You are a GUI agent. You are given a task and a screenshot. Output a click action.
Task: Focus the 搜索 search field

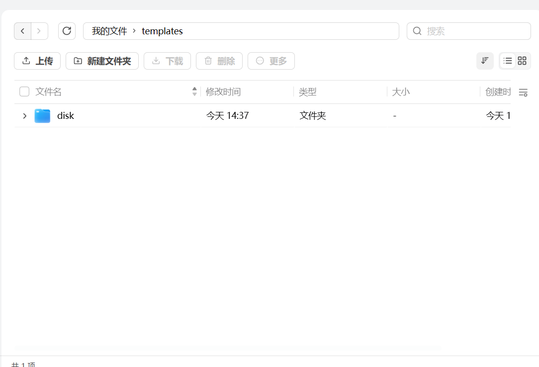(x=469, y=31)
